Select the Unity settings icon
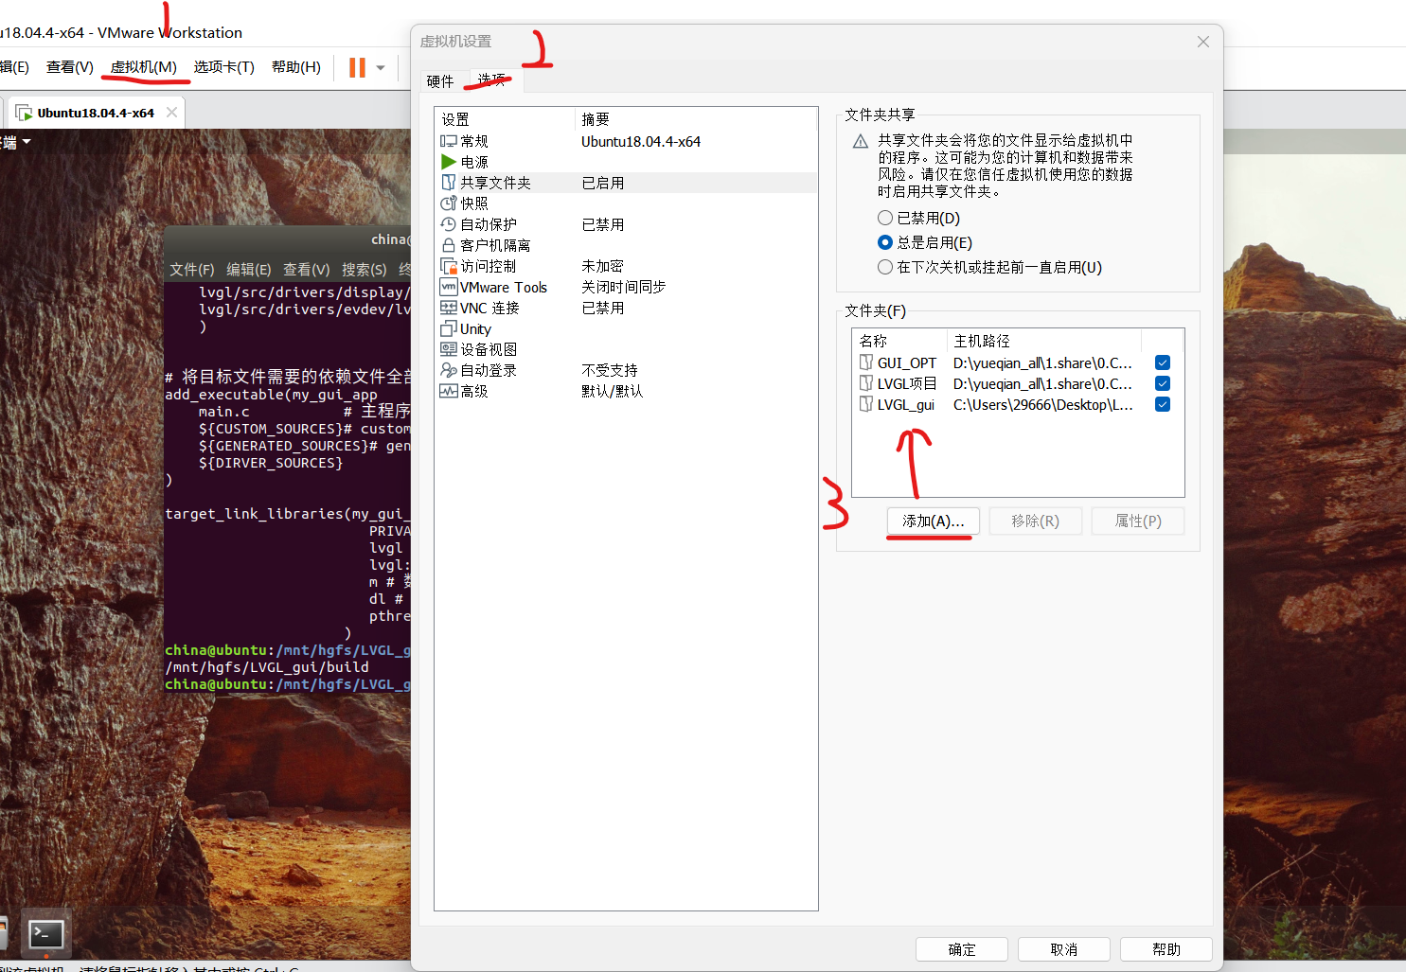The image size is (1406, 972). point(449,328)
